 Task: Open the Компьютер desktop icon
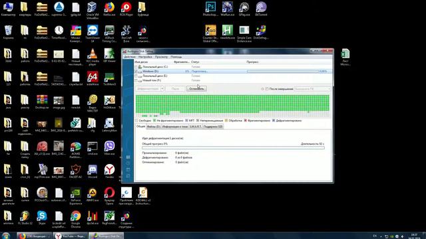(x=8, y=9)
